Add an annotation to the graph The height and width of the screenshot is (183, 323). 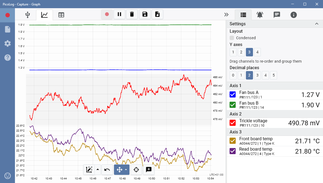(149, 170)
